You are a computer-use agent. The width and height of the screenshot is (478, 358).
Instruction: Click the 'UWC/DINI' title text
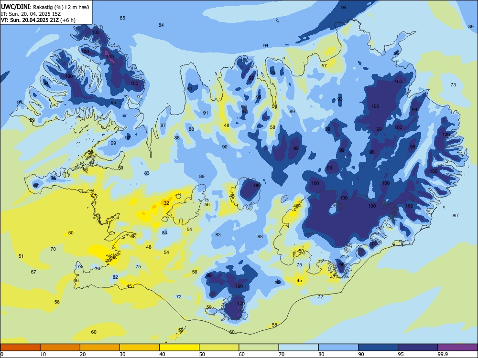pyautogui.click(x=15, y=7)
